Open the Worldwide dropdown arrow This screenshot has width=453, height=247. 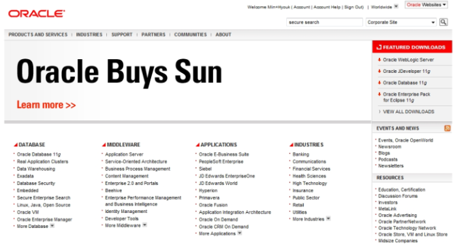(x=396, y=6)
